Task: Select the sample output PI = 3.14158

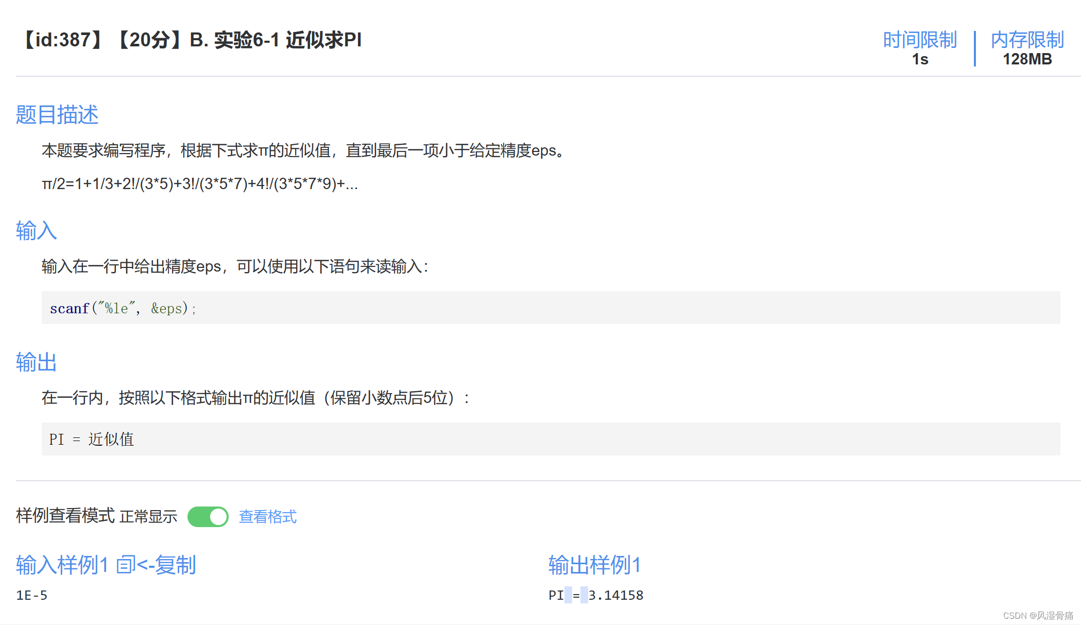Action: (595, 595)
